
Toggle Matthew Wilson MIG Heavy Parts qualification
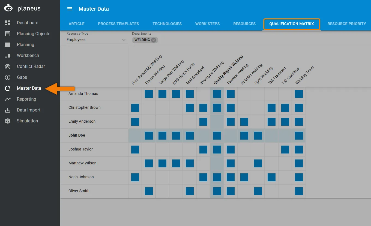click(176, 163)
